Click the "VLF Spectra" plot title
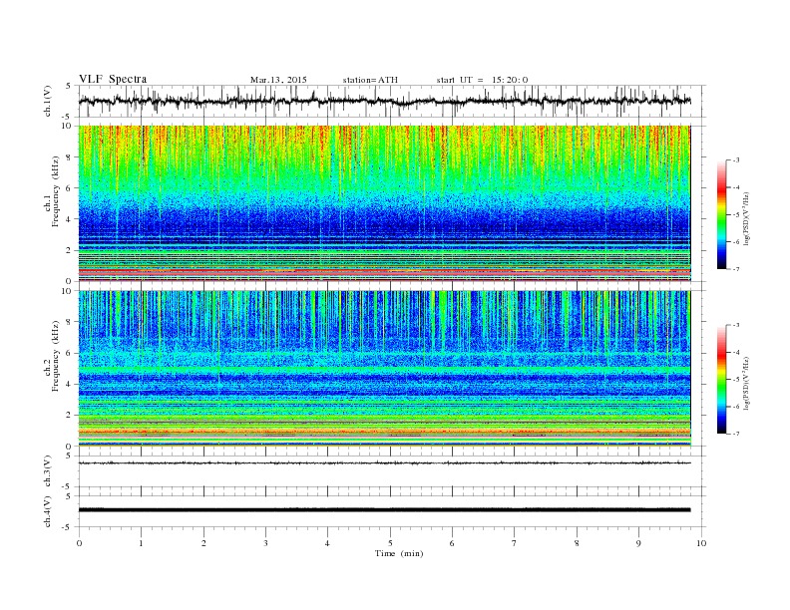 click(113, 79)
